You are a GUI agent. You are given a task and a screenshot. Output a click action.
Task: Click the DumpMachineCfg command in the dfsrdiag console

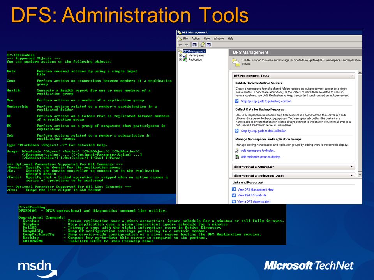tap(39, 234)
